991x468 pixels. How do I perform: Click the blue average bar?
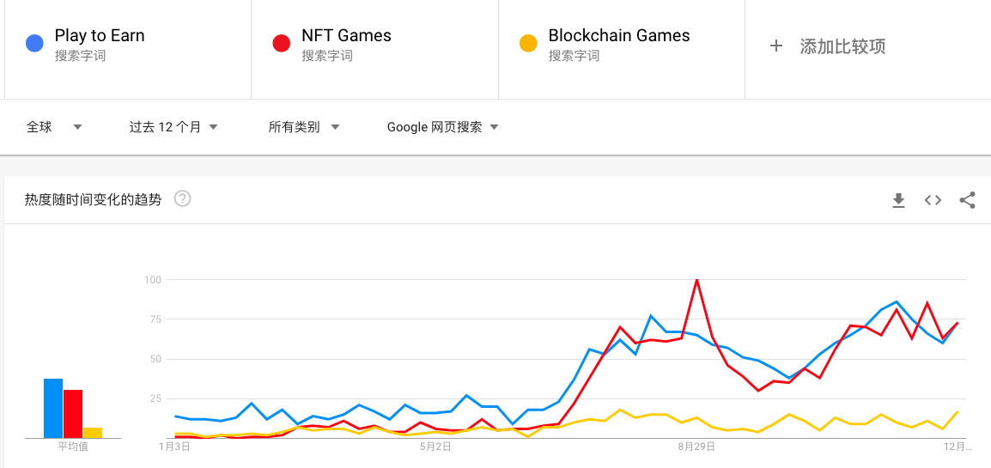[53, 408]
